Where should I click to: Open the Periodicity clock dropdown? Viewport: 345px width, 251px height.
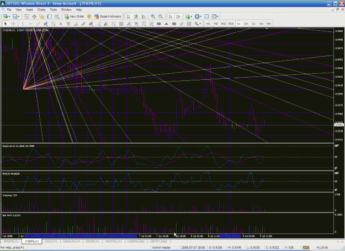coord(198,17)
